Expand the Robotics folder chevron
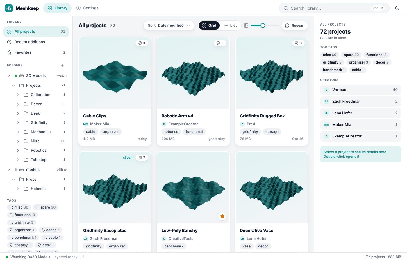 [18, 151]
